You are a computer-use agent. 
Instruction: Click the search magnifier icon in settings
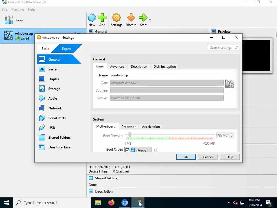coord(236,47)
